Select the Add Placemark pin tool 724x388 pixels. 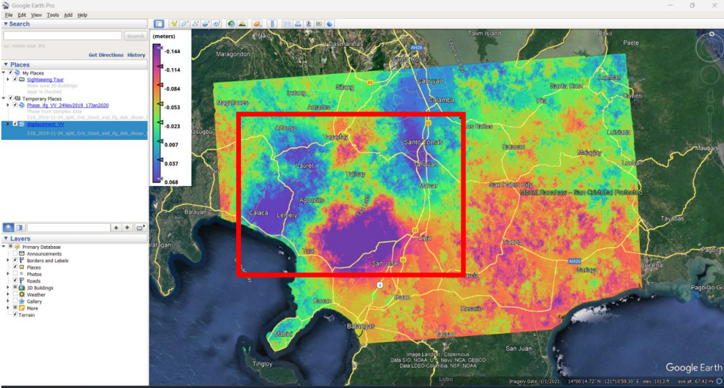174,24
